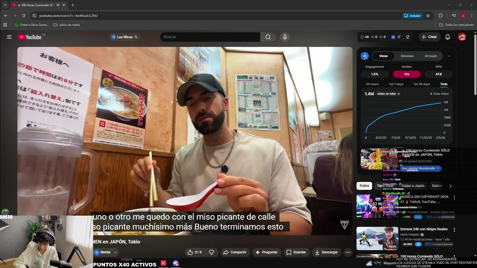
Task: Open options for MUSICA SIN COPYRIGHT 2026 video
Action: point(454,197)
